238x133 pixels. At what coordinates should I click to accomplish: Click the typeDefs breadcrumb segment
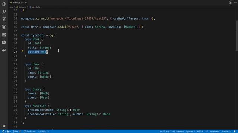35,7
